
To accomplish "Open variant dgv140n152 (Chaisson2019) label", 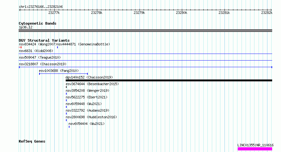I will tap(89, 77).
